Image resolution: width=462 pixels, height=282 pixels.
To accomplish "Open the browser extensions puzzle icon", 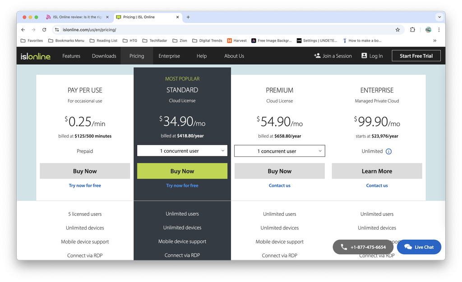I will pyautogui.click(x=412, y=30).
